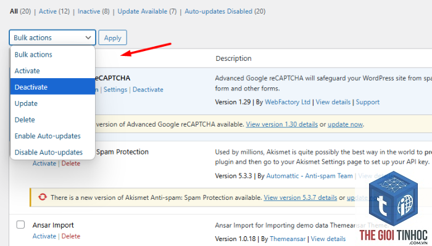This screenshot has width=432, height=246.
Task: Click the Apply button
Action: click(x=113, y=38)
